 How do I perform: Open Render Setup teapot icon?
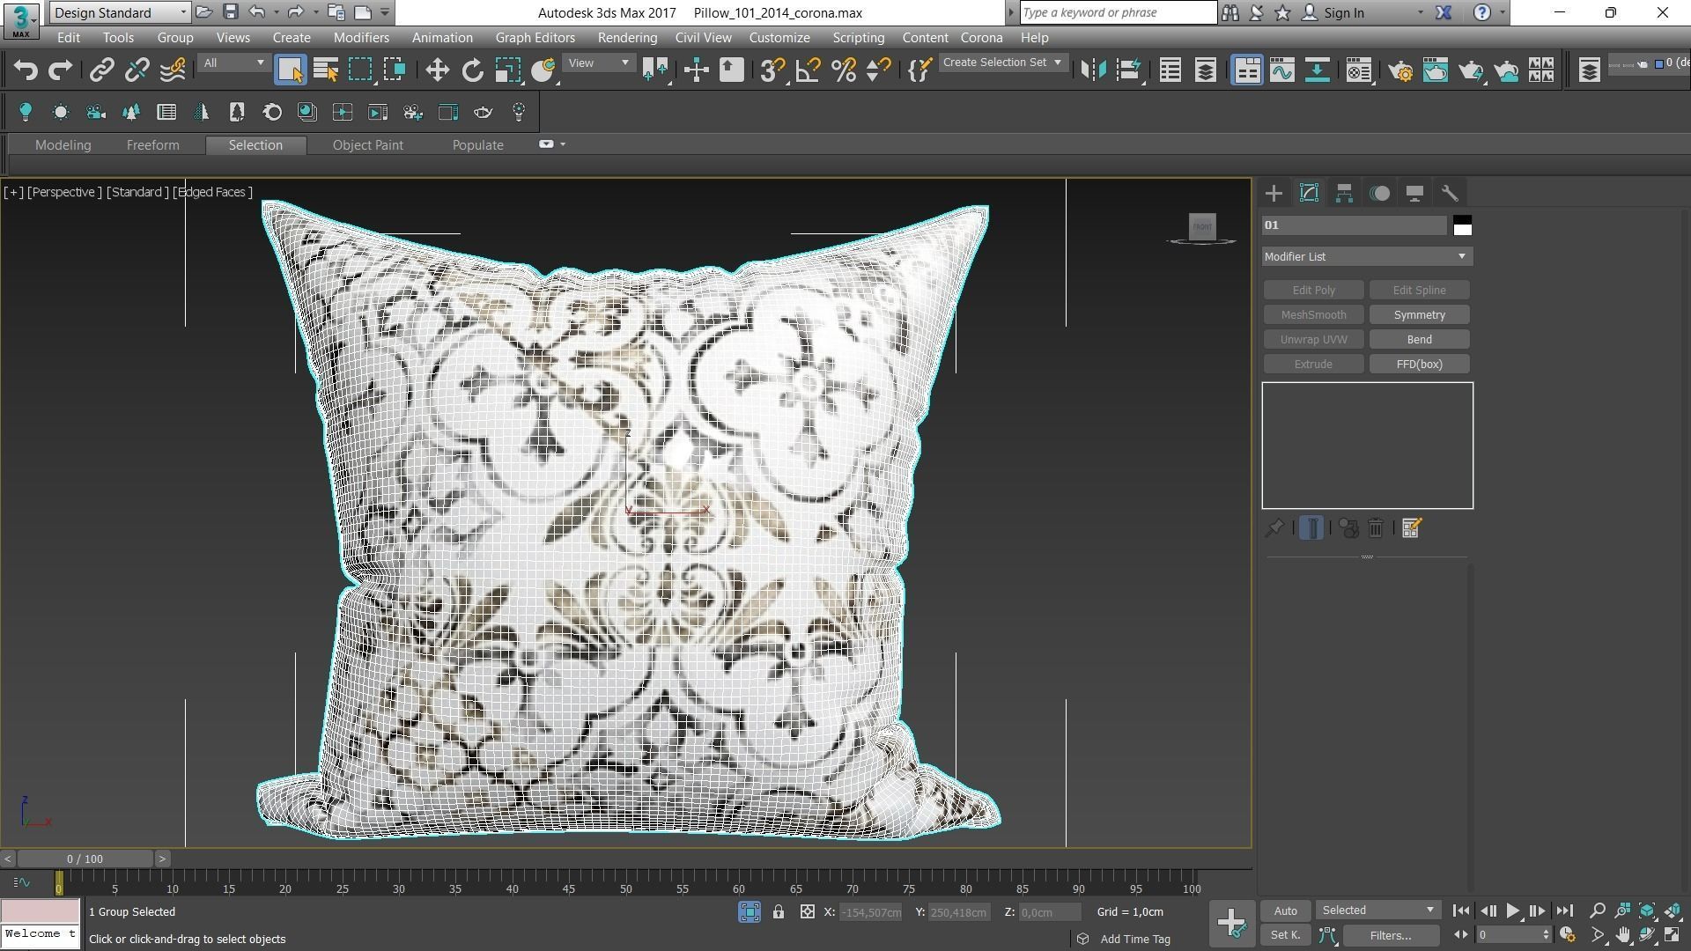[1400, 70]
